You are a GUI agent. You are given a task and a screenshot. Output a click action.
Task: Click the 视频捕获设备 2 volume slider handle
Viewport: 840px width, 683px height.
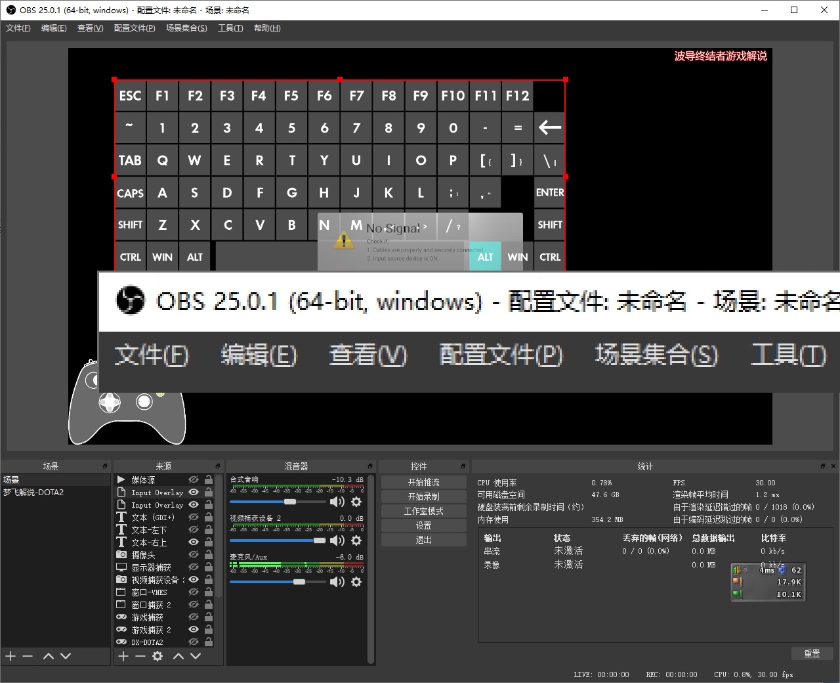(320, 540)
